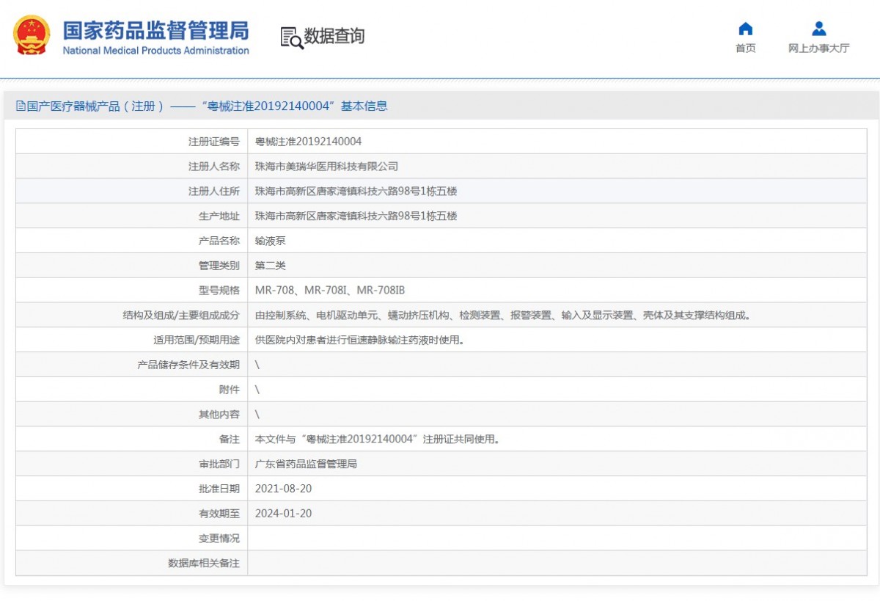Screen dimensions: 880x601
Task: Click the 注册人住所 address value
Action: point(356,192)
